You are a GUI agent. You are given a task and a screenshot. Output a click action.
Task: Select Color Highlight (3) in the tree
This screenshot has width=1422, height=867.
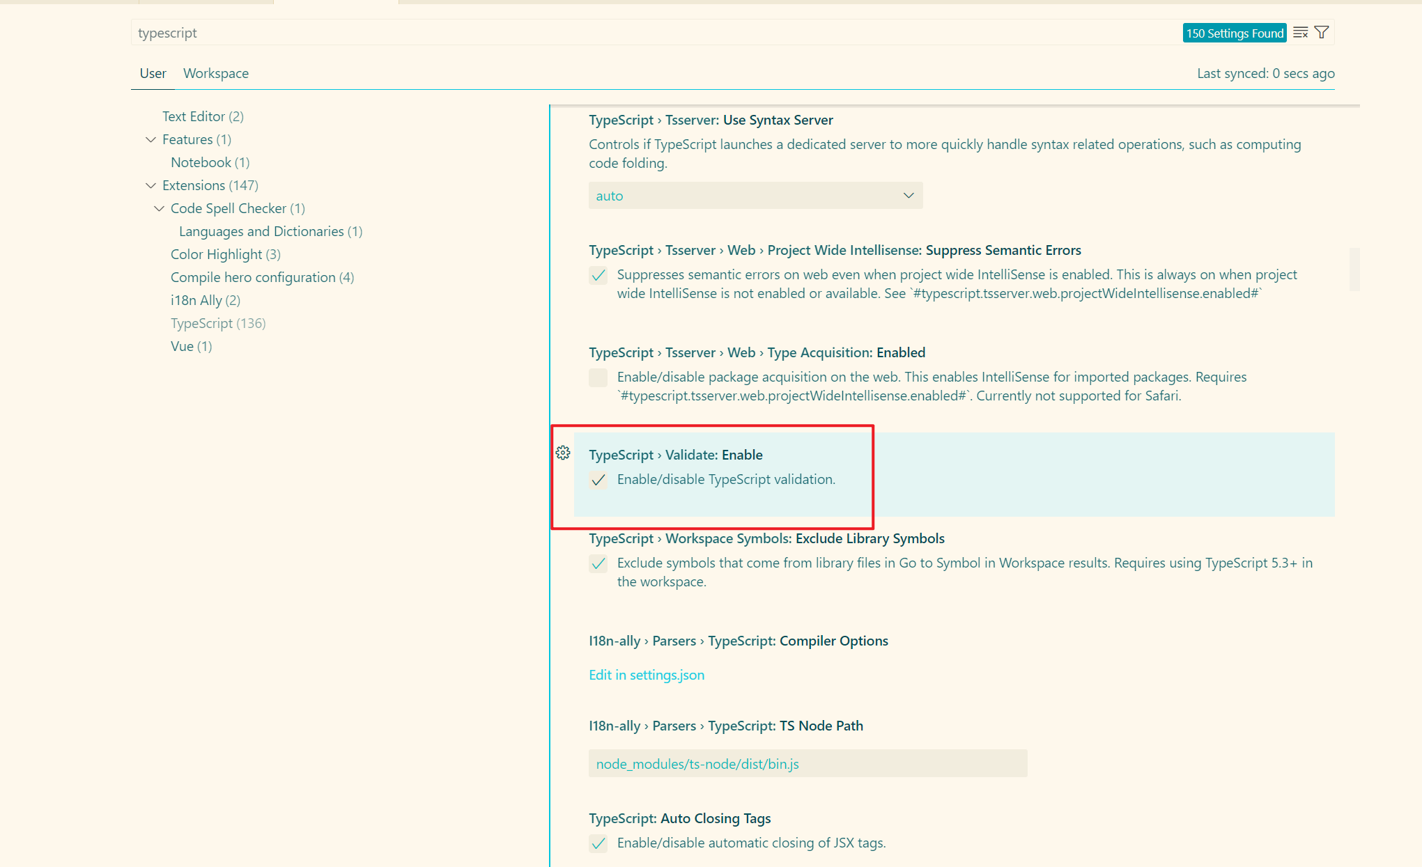click(x=225, y=254)
